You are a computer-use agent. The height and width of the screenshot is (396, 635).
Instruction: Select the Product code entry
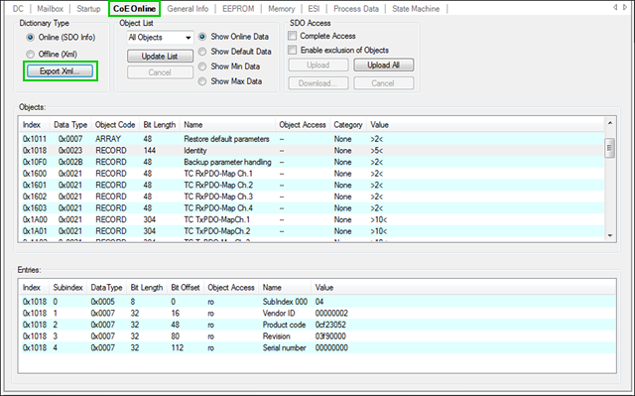pyautogui.click(x=317, y=325)
